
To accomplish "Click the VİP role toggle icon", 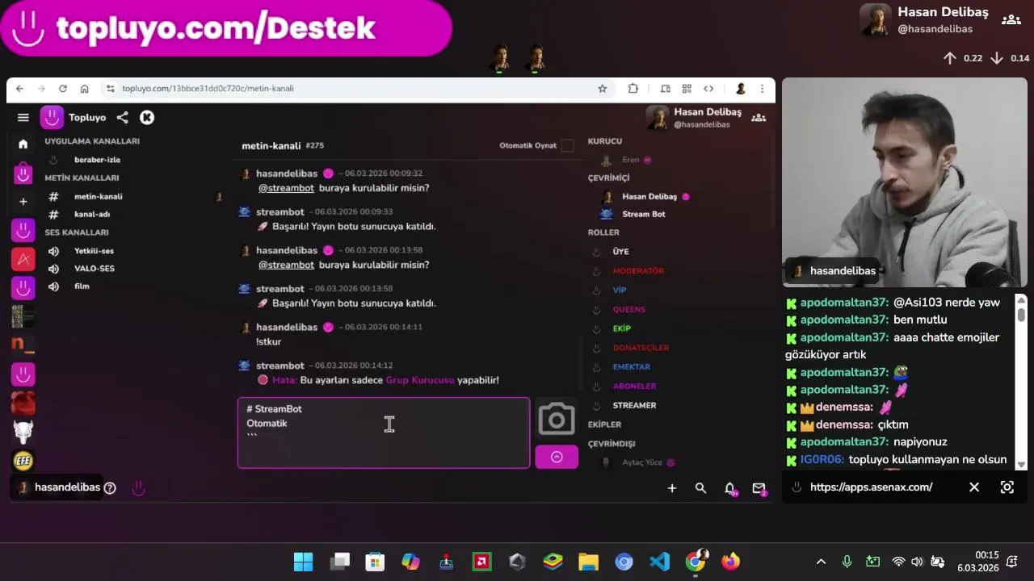I will [x=597, y=290].
